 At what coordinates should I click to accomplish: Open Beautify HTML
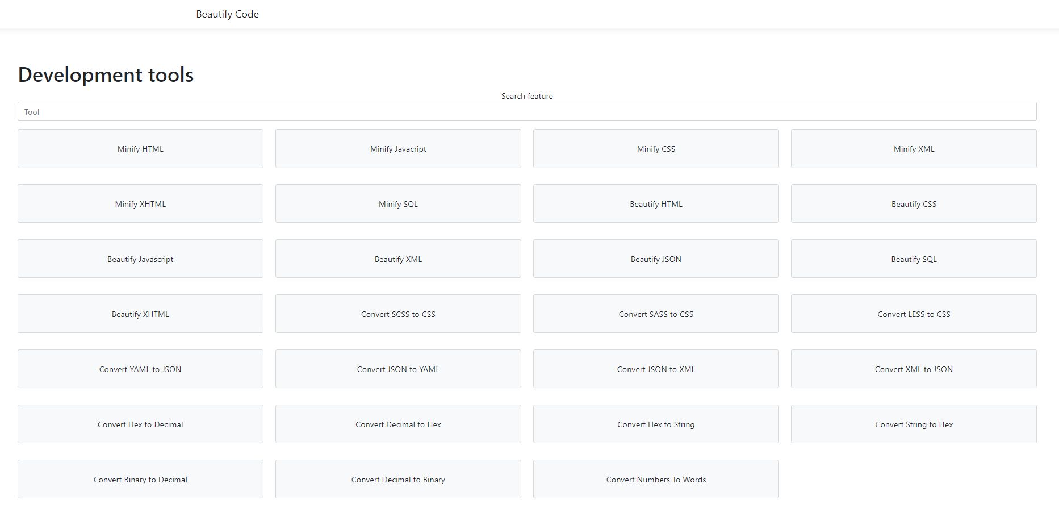(656, 203)
